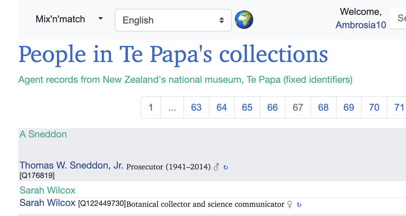406x216 pixels.
Task: Open the Mix'n'match dropdown menu
Action: pyautogui.click(x=69, y=19)
